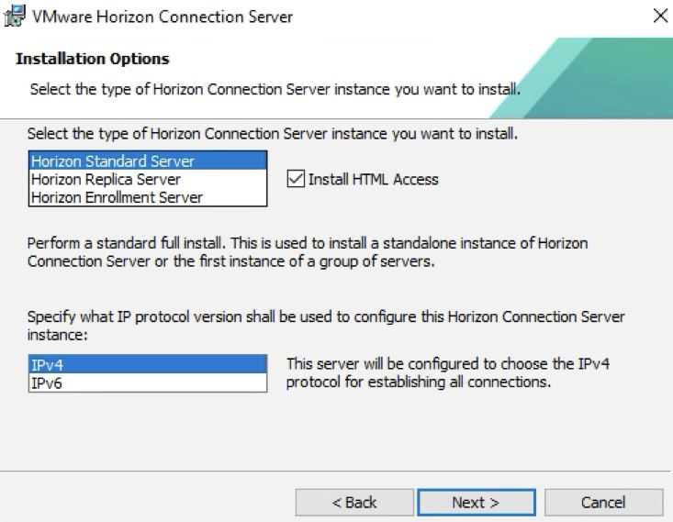Click the standard full install description text
This screenshot has width=673, height=522.
(x=308, y=251)
